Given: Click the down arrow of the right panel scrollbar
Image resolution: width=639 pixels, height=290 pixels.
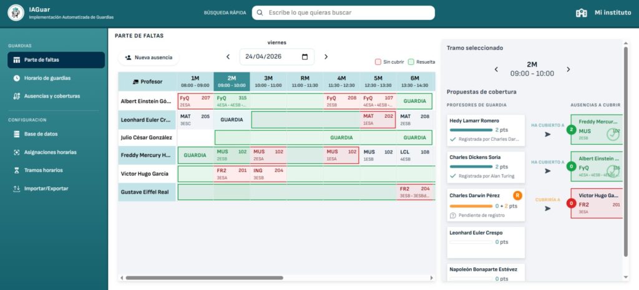Looking at the screenshot, I should point(626,278).
